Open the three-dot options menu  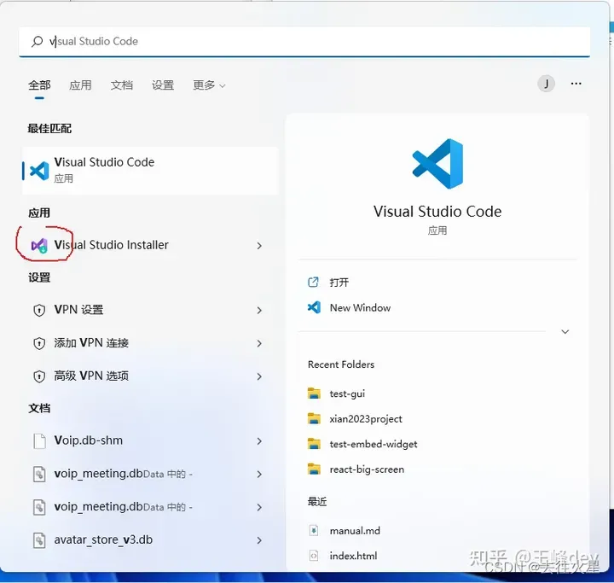pos(576,84)
